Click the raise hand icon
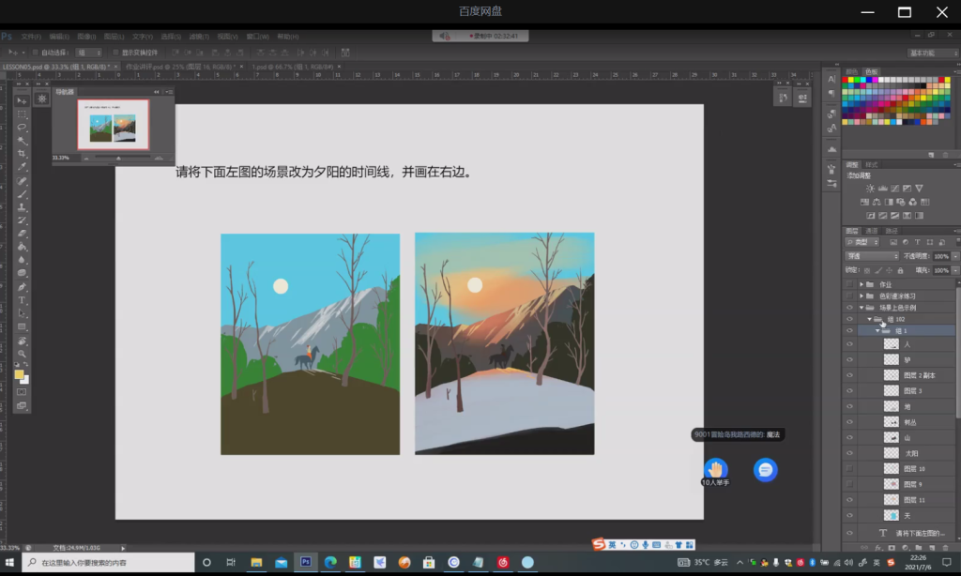 click(x=715, y=468)
